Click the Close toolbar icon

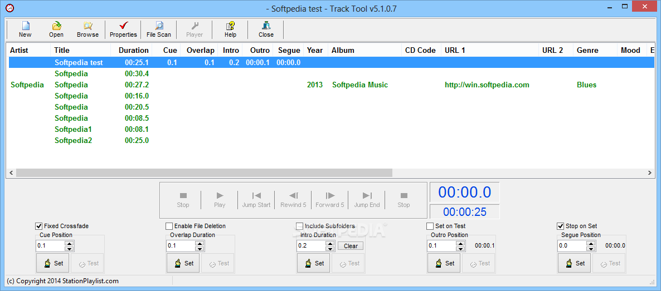[x=266, y=29]
